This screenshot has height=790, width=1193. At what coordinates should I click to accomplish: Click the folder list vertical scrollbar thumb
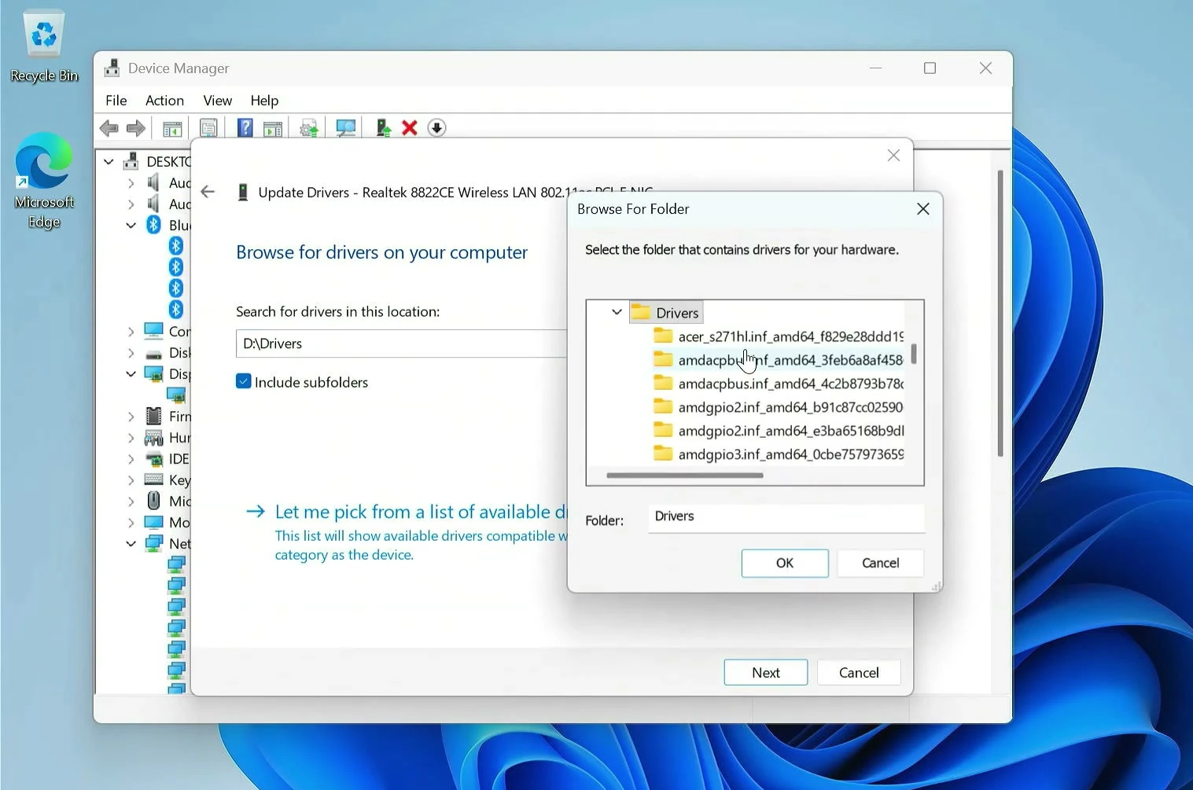click(914, 354)
